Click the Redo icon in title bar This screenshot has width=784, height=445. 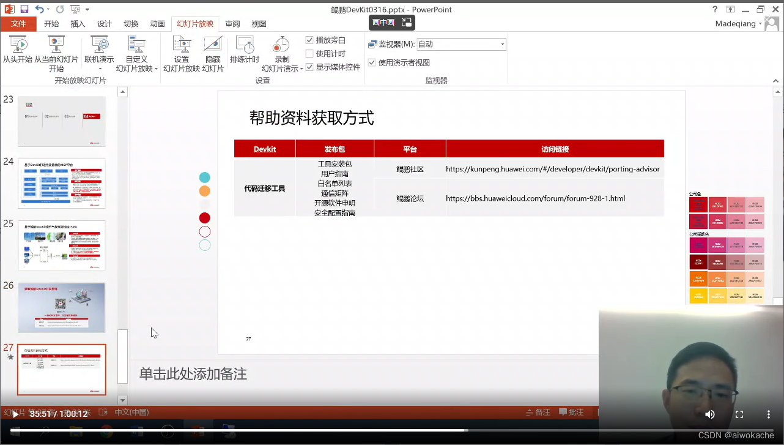click(x=59, y=9)
